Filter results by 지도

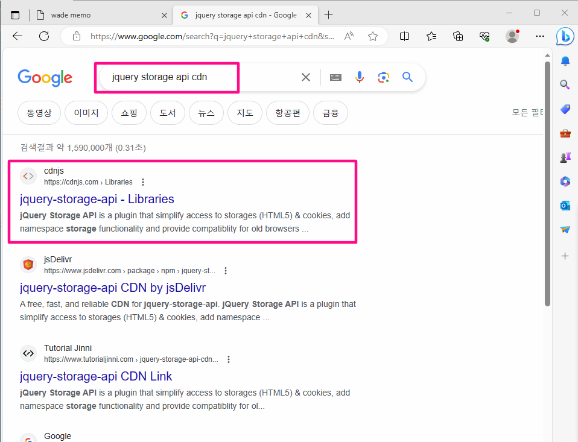point(245,113)
